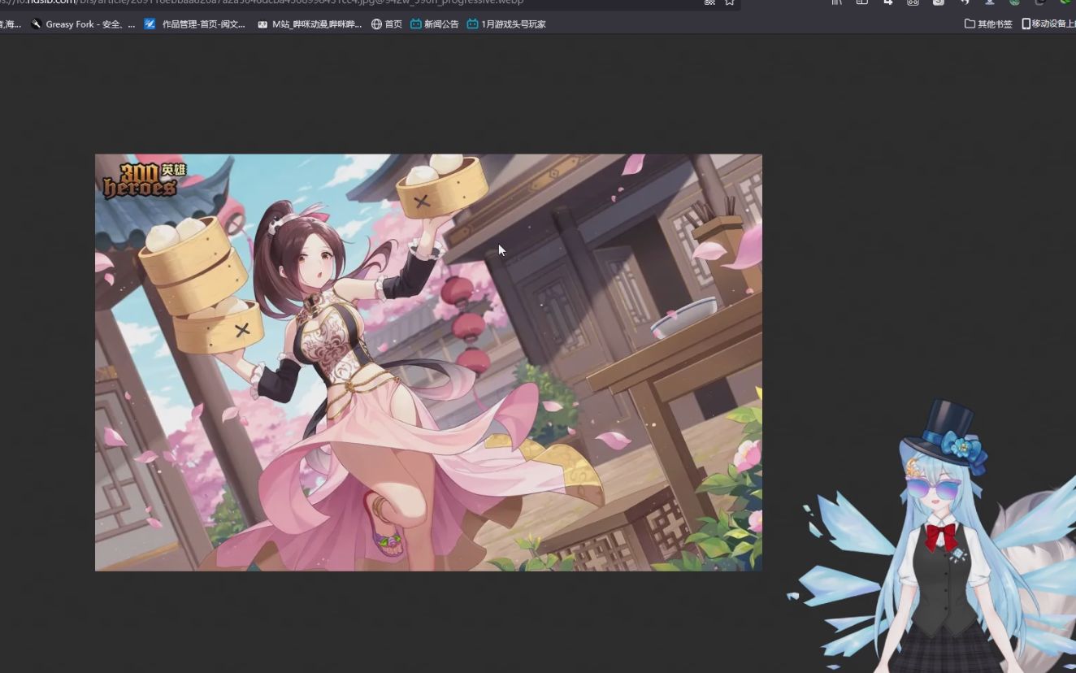Open the 作品管理-首页-阅文 bookmark
The width and height of the screenshot is (1076, 673).
[x=194, y=24]
